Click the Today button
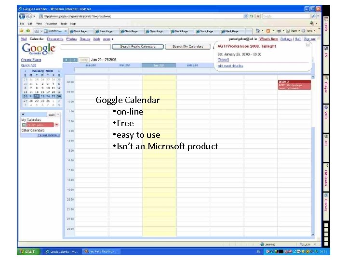 84,60
